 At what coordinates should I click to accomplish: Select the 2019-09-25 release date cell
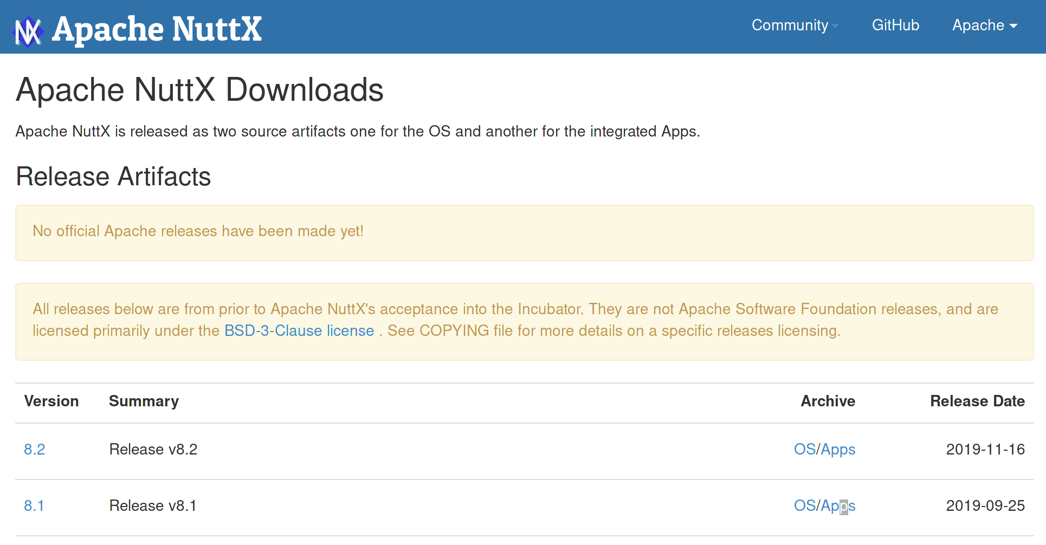point(986,505)
